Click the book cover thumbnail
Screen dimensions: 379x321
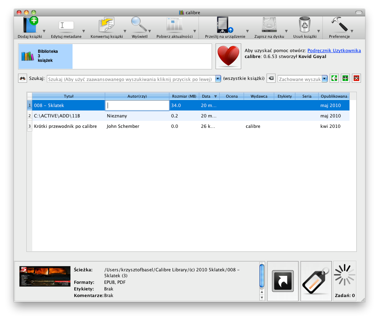[x=45, y=276]
